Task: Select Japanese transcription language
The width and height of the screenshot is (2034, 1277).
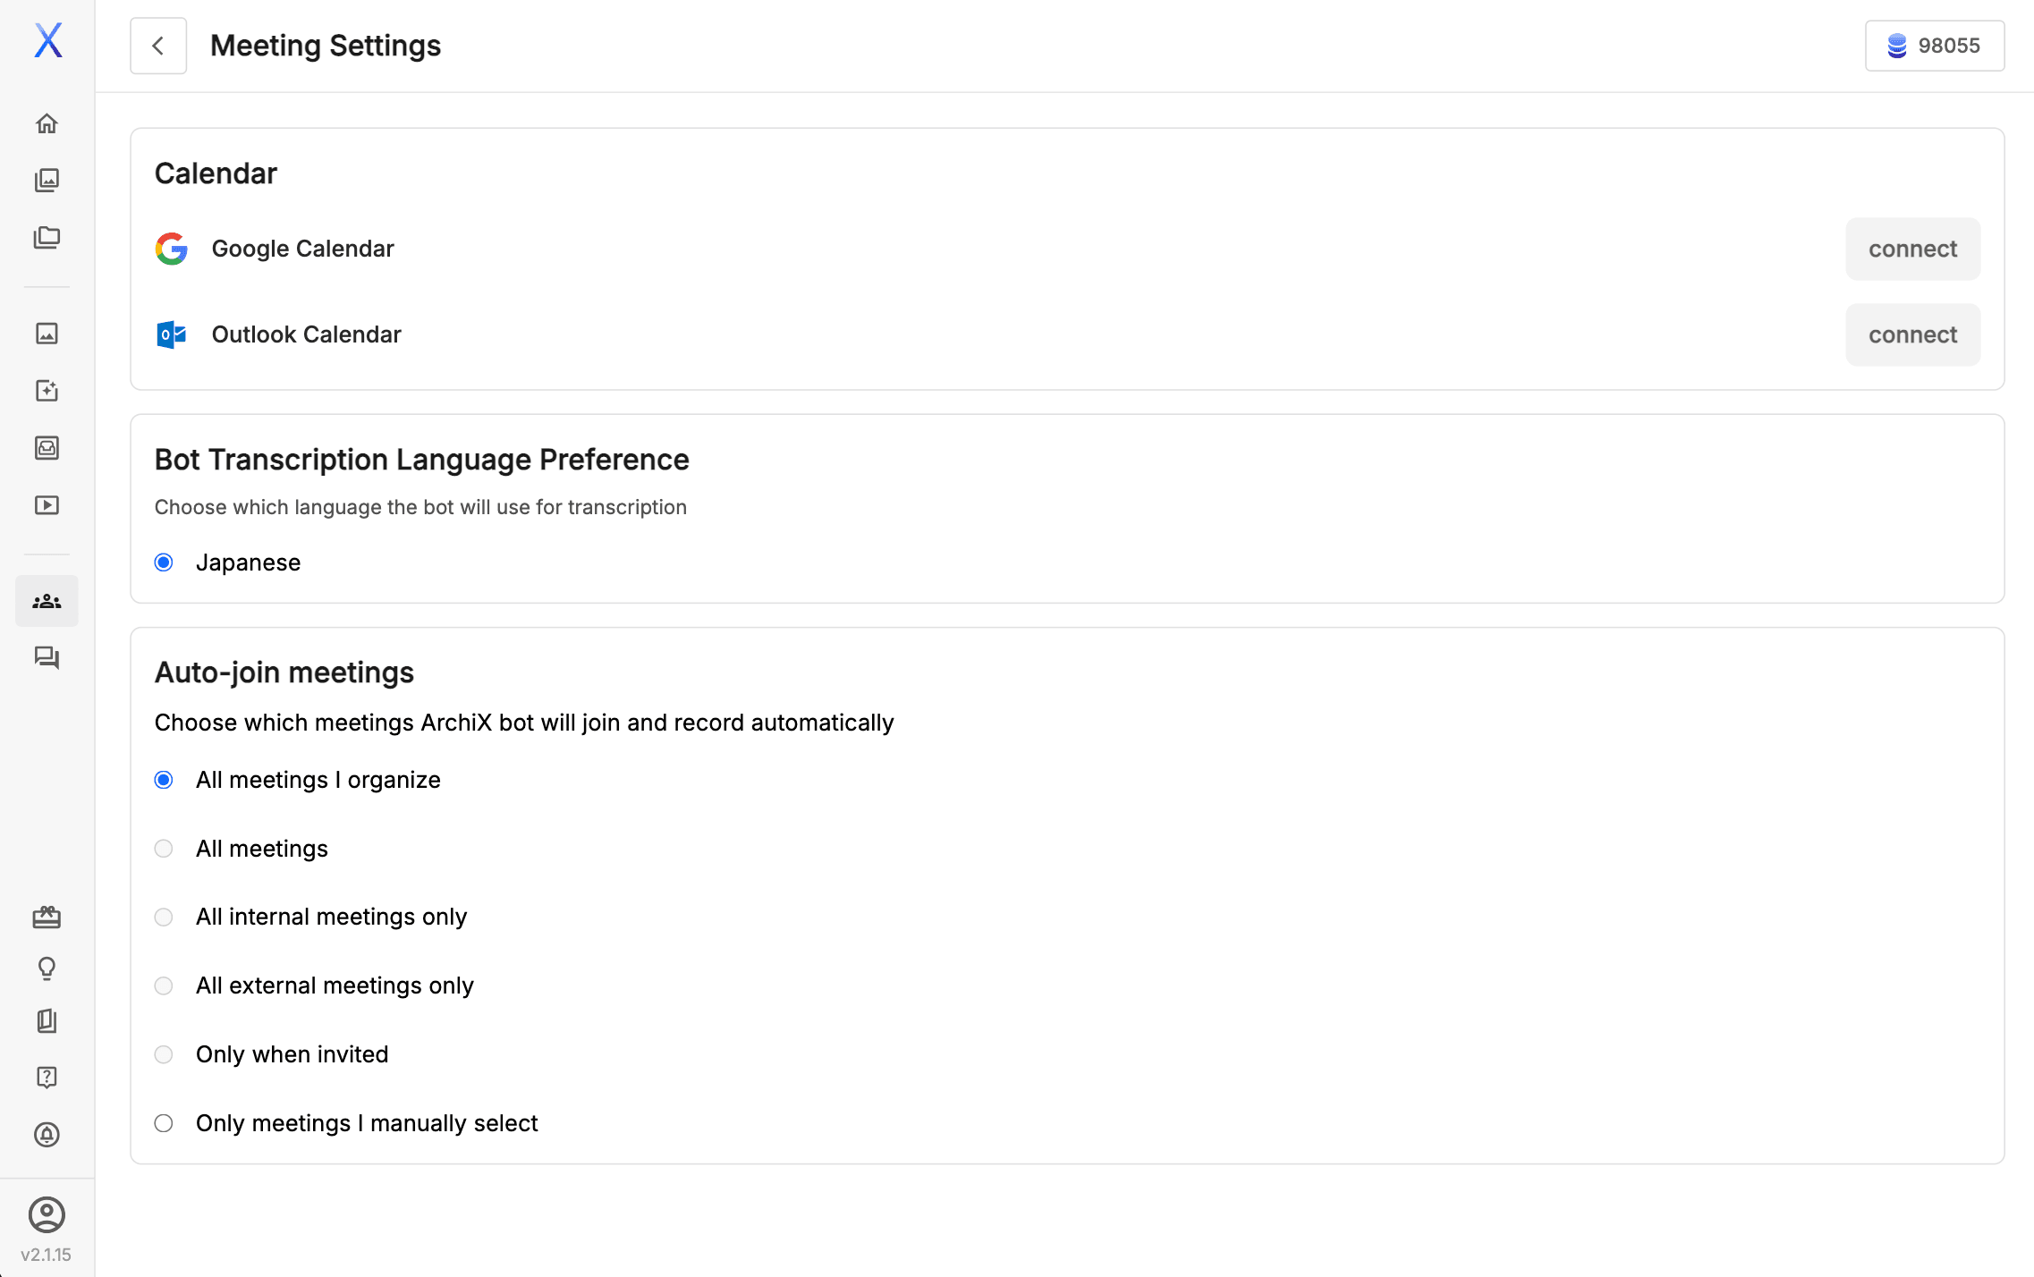Action: 164,562
